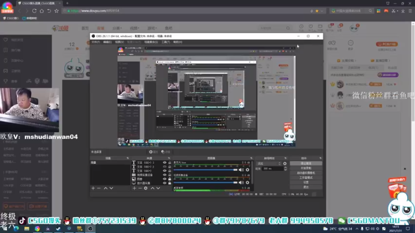Open source 属性 properties button above panels

point(154,152)
